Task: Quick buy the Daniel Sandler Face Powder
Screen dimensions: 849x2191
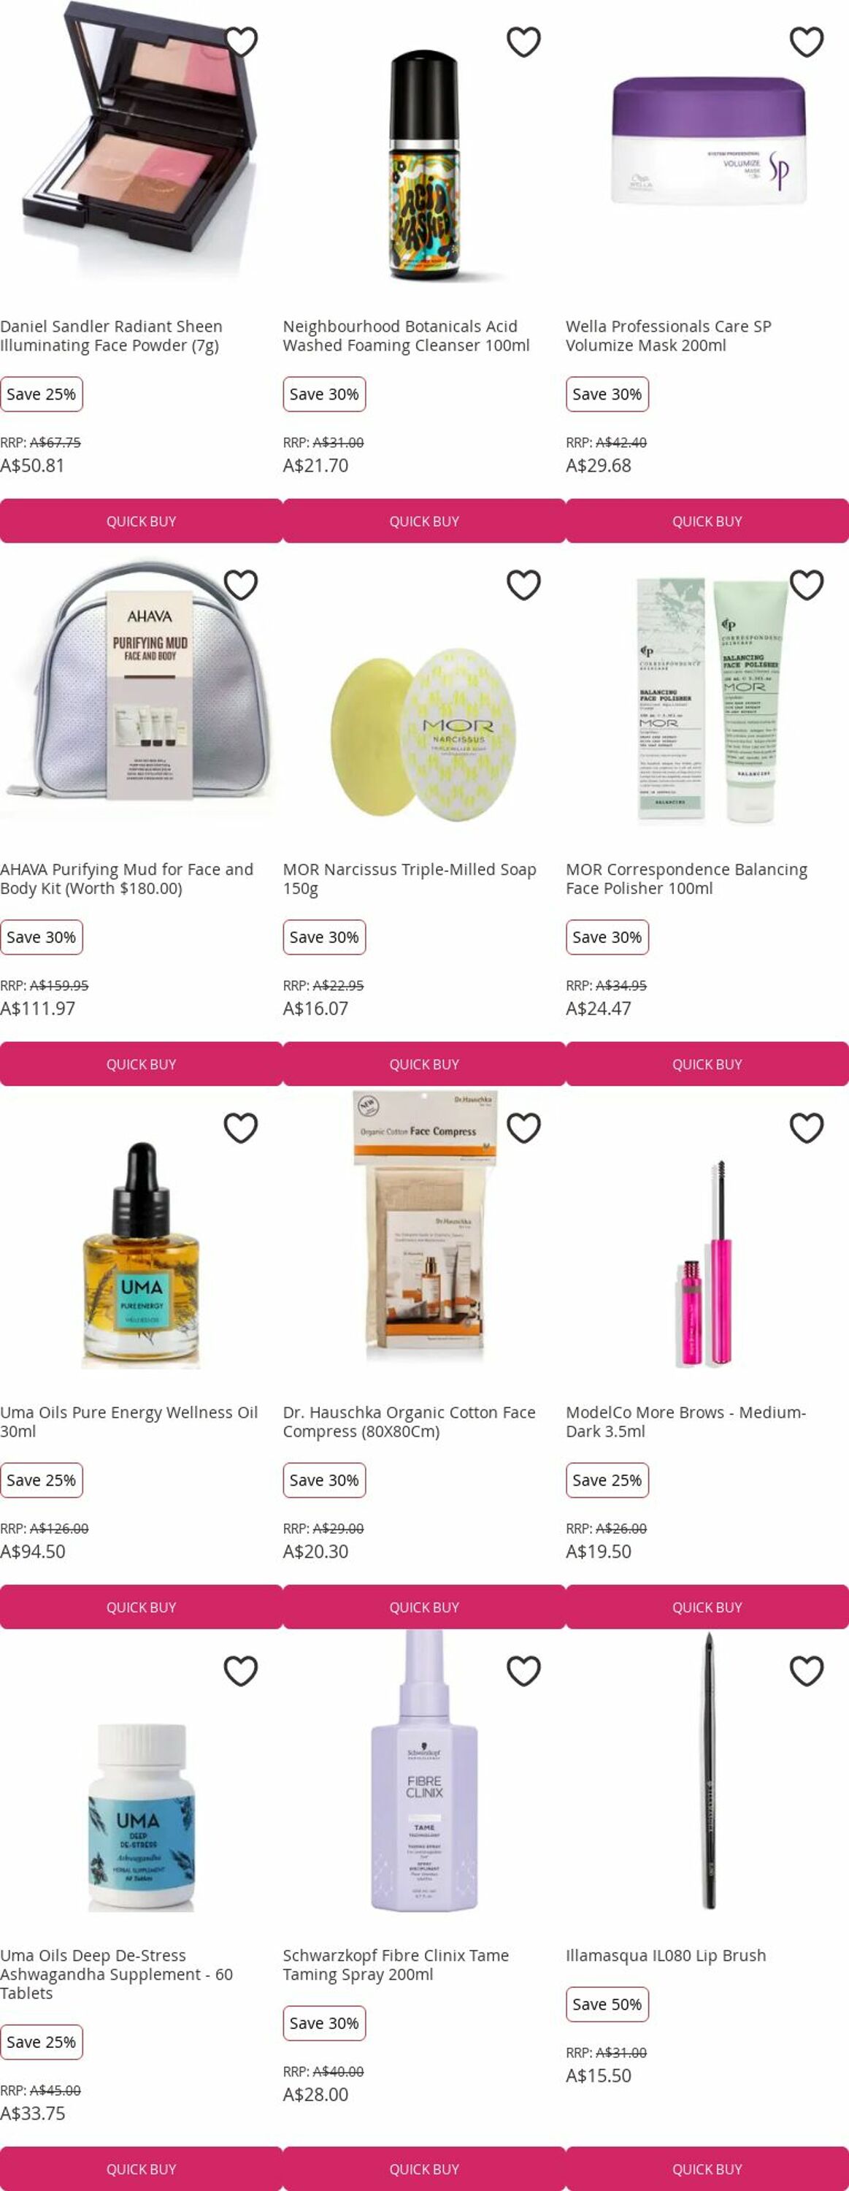Action: pyautogui.click(x=141, y=521)
